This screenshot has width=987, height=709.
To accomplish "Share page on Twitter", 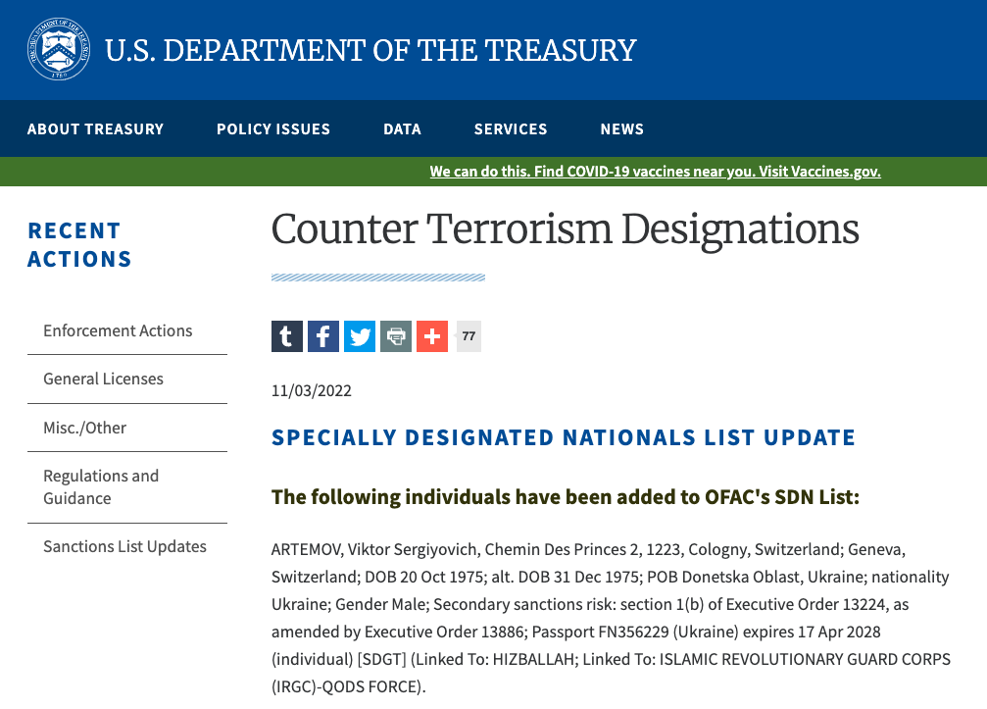I will click(x=360, y=336).
